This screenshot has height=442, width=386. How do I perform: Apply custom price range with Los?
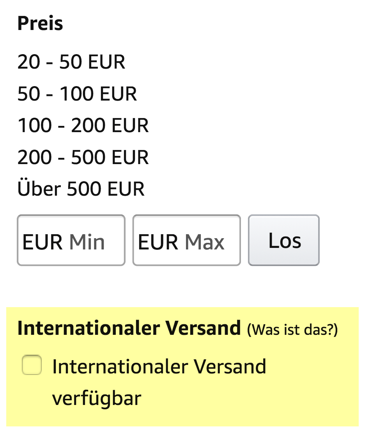(x=284, y=240)
